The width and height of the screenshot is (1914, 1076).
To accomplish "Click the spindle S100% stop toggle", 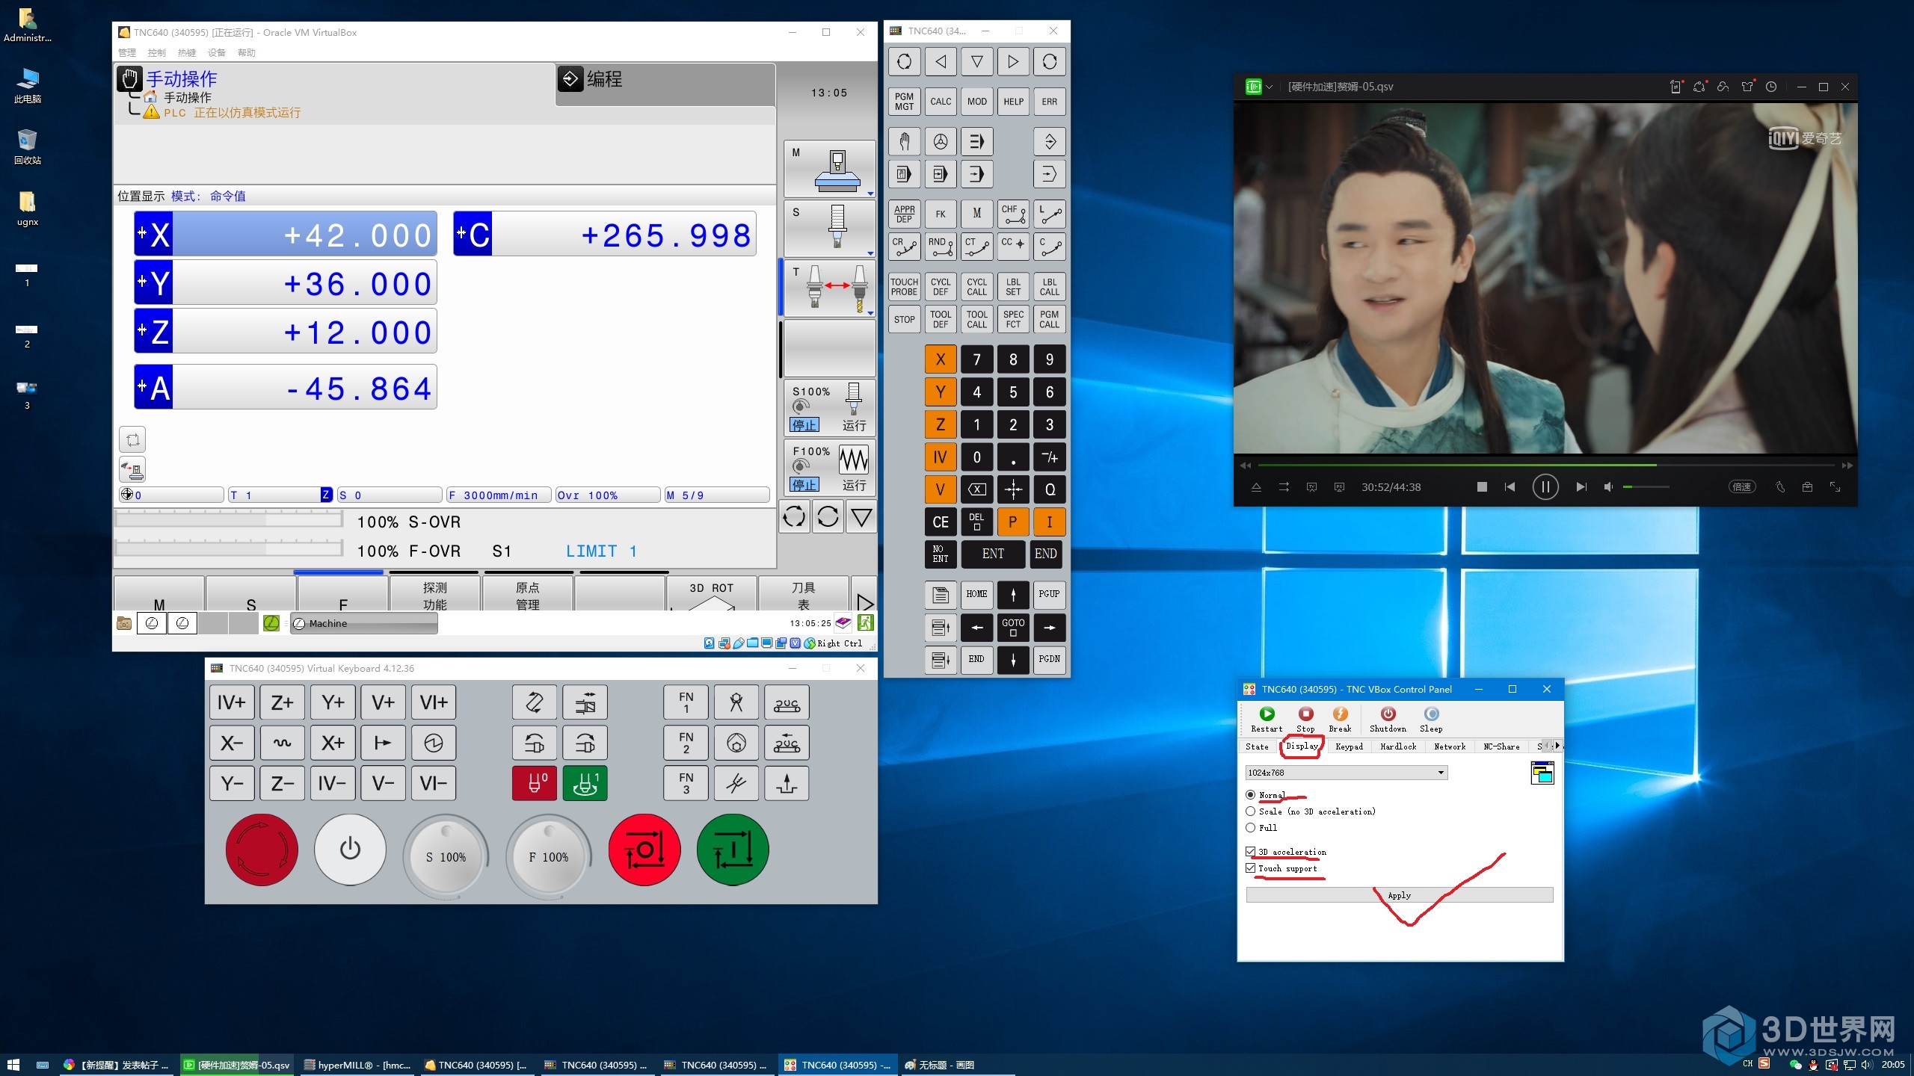I will coord(804,425).
